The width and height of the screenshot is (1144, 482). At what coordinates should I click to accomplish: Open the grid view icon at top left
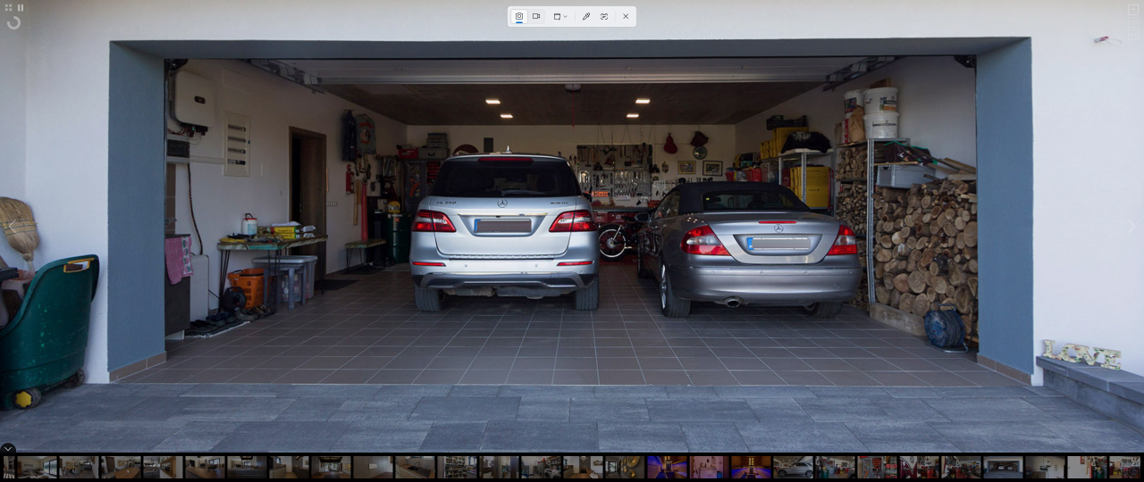click(x=8, y=7)
